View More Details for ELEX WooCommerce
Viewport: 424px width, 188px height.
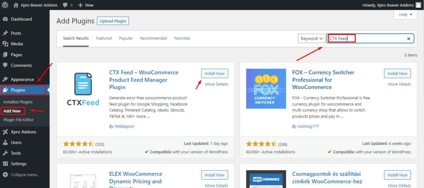216,186
